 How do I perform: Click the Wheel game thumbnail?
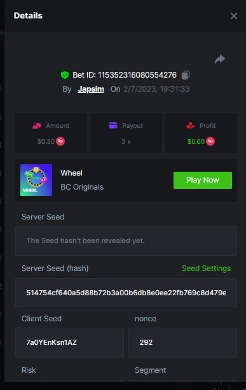point(36,180)
